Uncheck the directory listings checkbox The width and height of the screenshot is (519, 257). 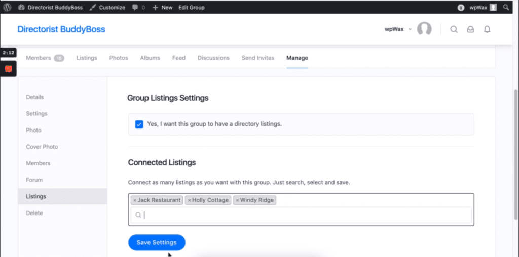click(x=139, y=124)
